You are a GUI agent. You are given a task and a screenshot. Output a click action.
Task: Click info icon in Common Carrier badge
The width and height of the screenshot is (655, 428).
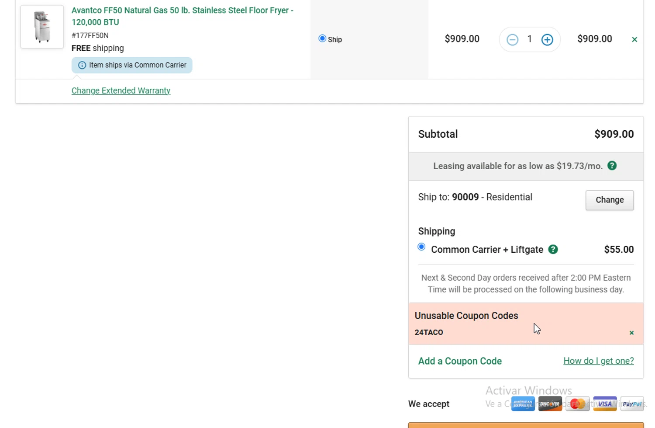tap(82, 65)
